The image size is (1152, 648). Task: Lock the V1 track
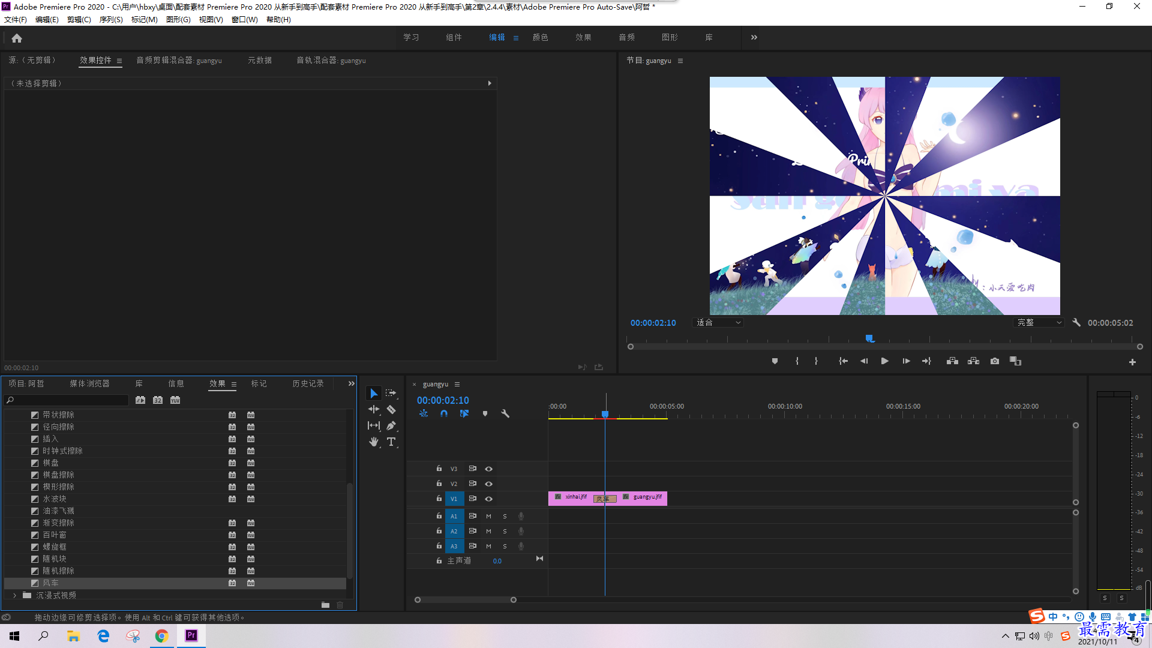pos(439,499)
